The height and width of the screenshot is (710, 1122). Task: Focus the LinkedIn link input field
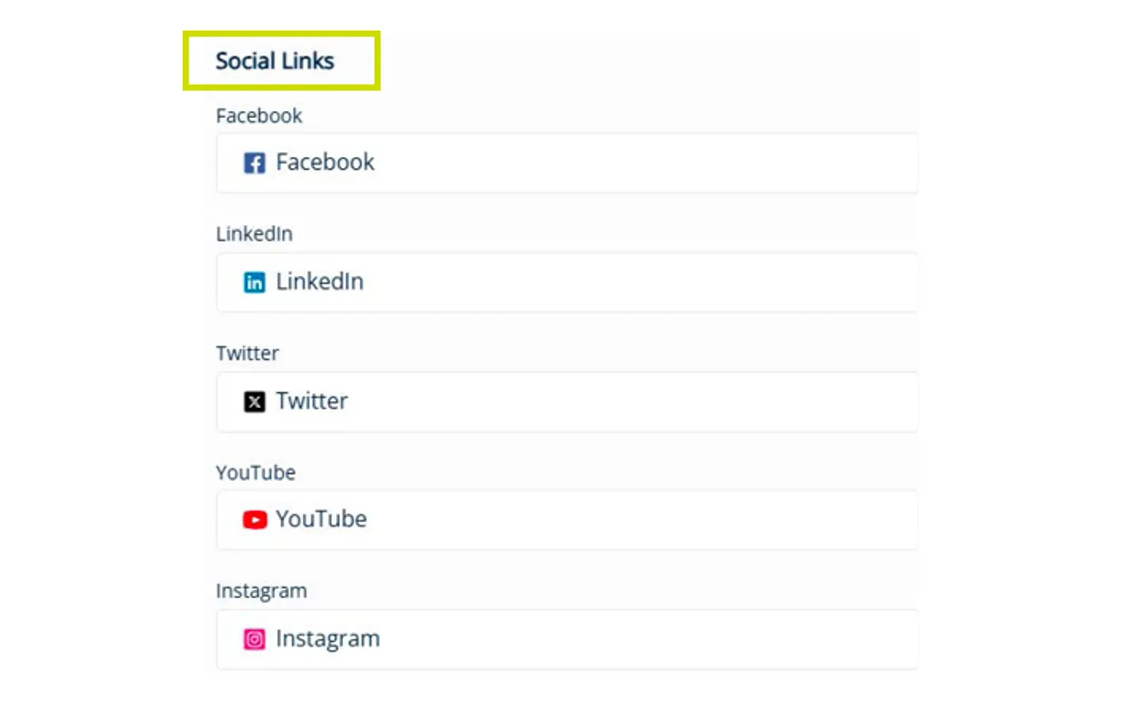pyautogui.click(x=567, y=282)
